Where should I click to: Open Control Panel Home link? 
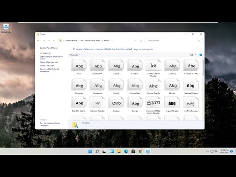49,48
